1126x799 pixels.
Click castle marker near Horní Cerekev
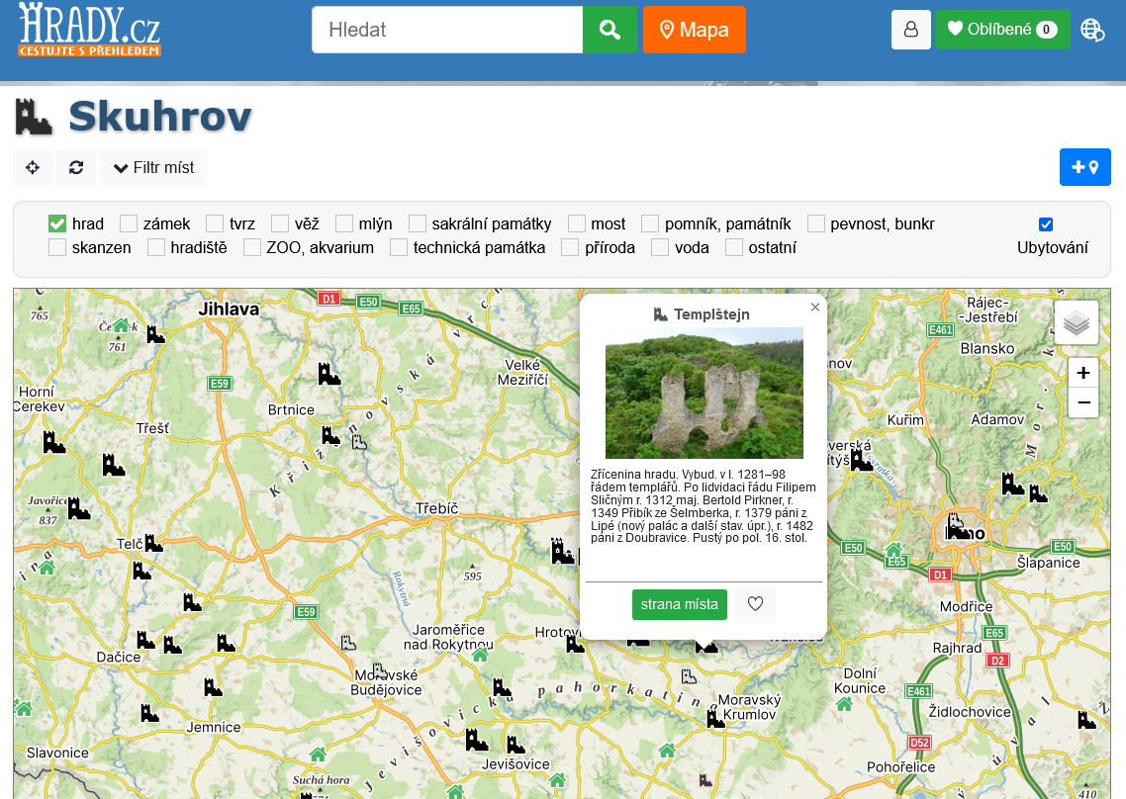53,442
